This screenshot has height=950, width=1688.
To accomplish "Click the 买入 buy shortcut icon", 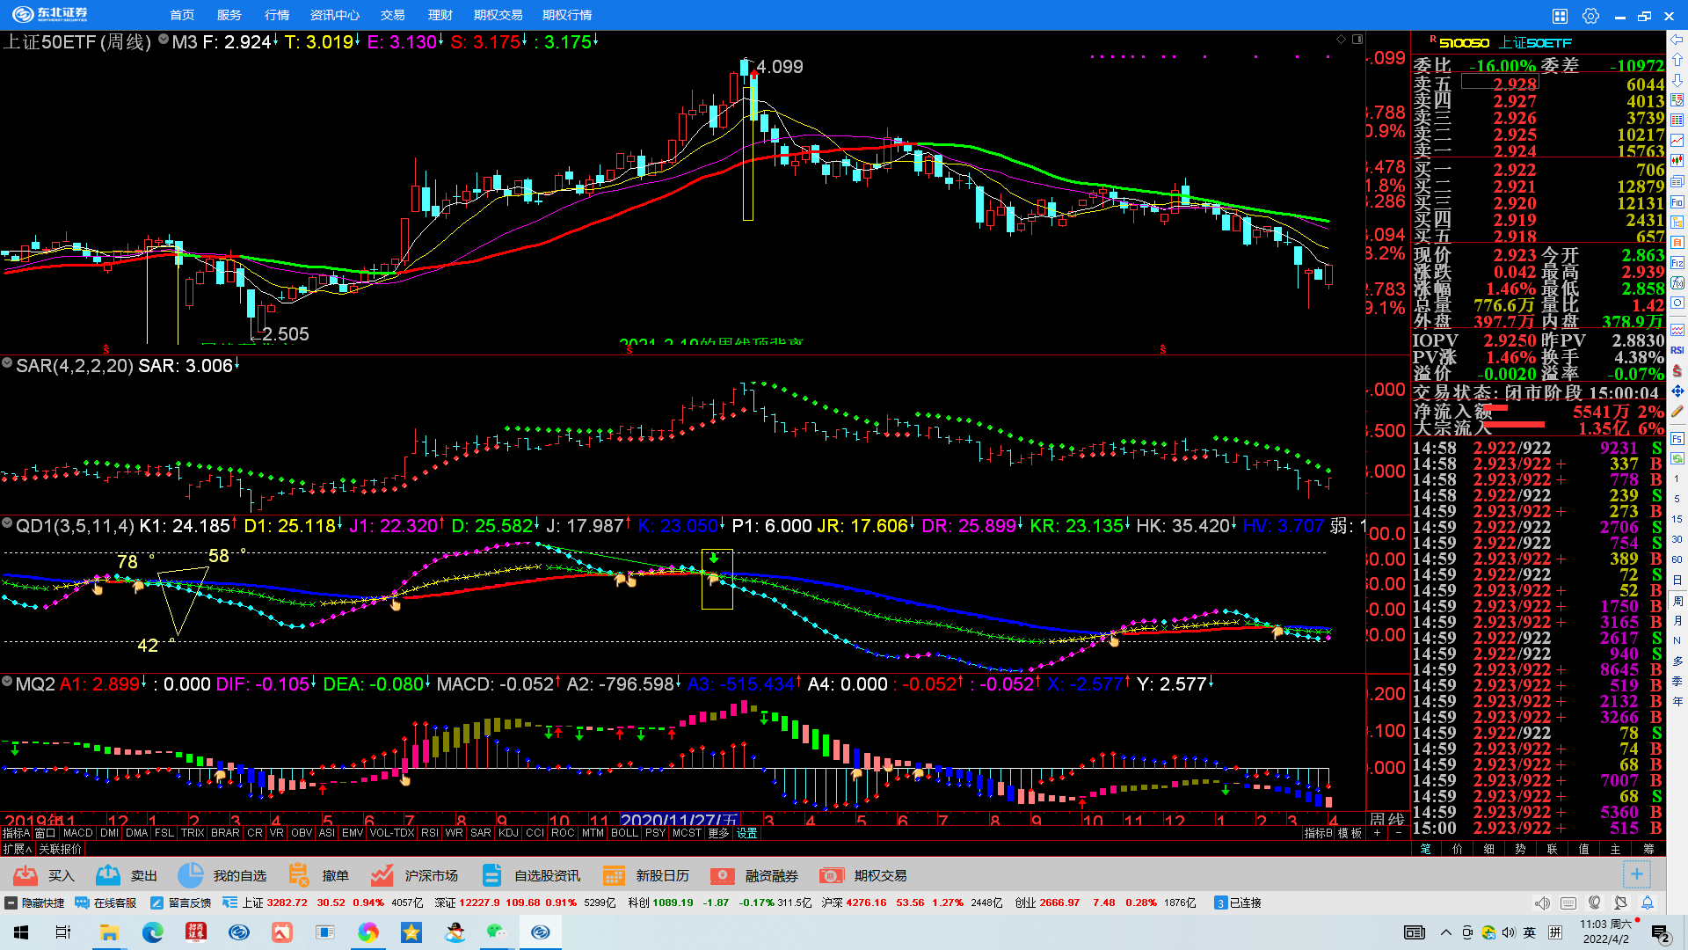I will (x=25, y=875).
